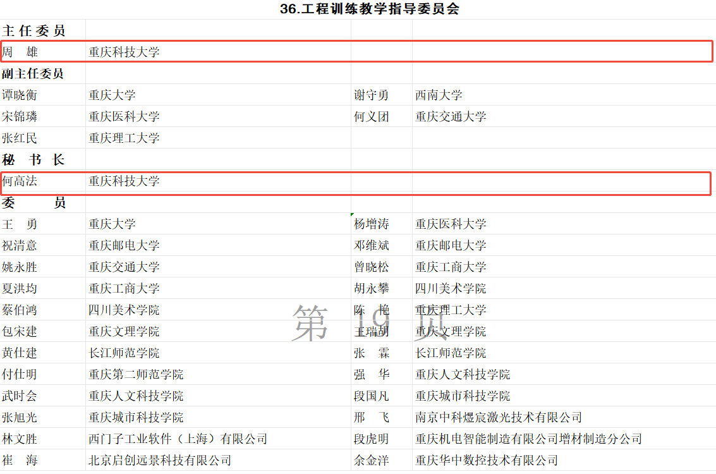Select the "南京中科煜宸激光技术有限公司" cell

(x=498, y=418)
